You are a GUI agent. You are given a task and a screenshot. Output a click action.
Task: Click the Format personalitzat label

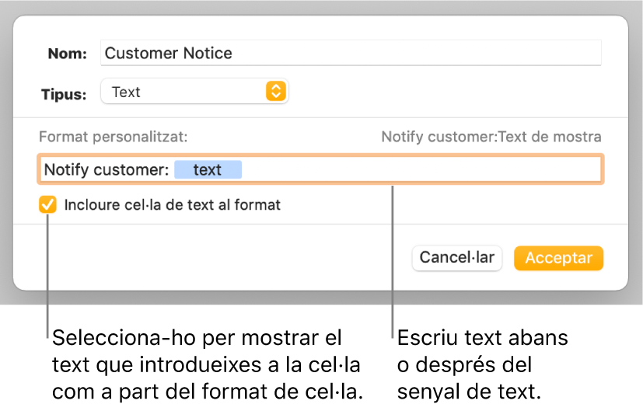click(x=114, y=137)
